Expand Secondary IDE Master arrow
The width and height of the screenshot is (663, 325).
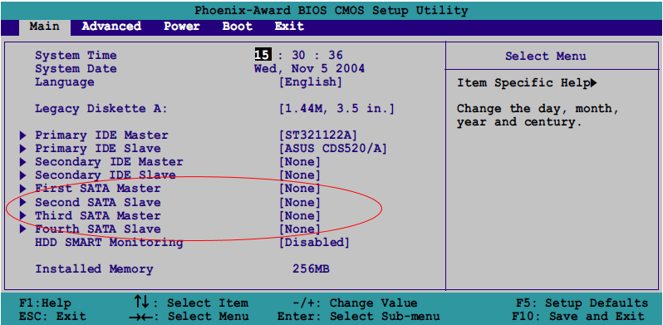[23, 162]
